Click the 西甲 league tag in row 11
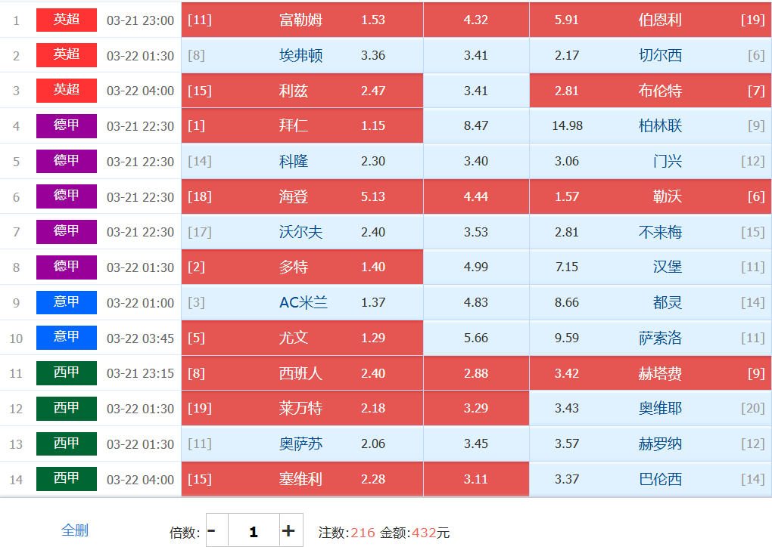The width and height of the screenshot is (772, 547). [x=67, y=373]
